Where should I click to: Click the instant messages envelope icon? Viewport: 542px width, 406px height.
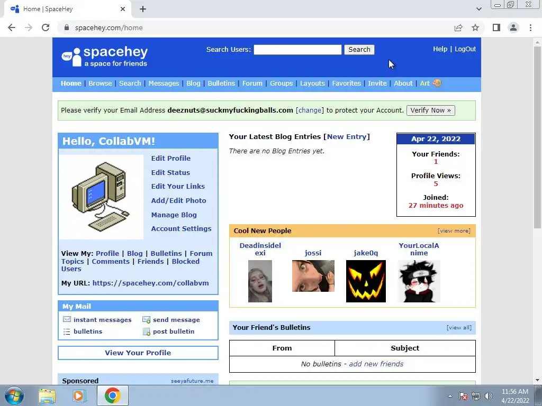(67, 319)
